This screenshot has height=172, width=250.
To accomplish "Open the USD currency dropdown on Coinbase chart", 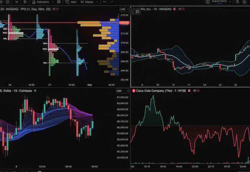I will click(x=123, y=91).
